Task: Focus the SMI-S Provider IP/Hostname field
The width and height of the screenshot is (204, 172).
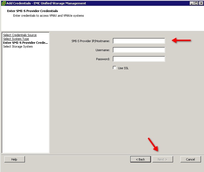Action: (139, 41)
